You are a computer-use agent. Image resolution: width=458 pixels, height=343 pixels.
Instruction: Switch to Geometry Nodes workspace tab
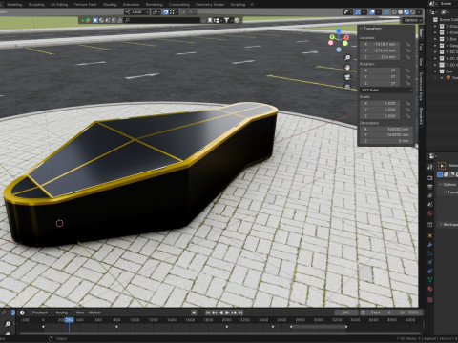(210, 4)
